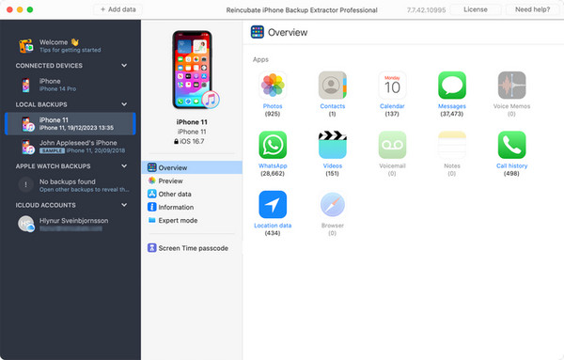The width and height of the screenshot is (564, 360).
Task: Click the connected iPhone 14 Pro device icon
Action: 26,86
